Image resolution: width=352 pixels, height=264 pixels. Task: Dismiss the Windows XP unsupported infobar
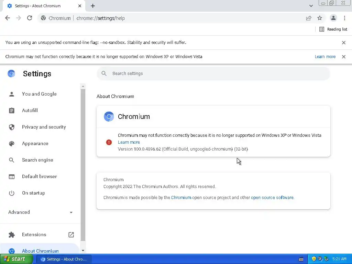(x=343, y=57)
